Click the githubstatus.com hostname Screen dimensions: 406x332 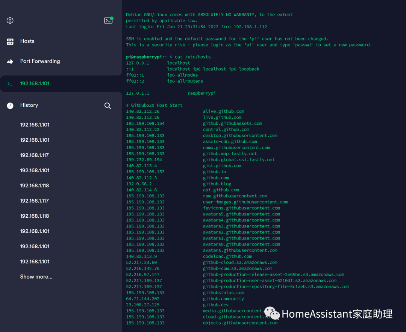(x=223, y=293)
